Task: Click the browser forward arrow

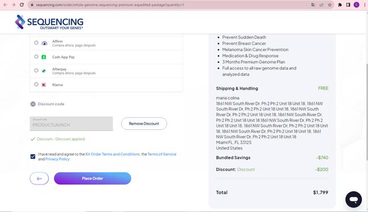Action: (14, 5)
